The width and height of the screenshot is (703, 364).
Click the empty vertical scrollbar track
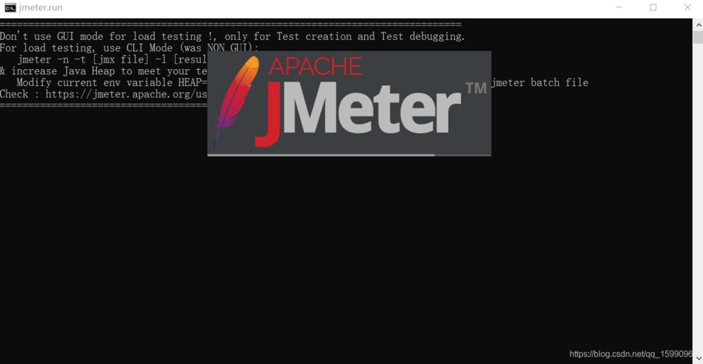pos(698,197)
